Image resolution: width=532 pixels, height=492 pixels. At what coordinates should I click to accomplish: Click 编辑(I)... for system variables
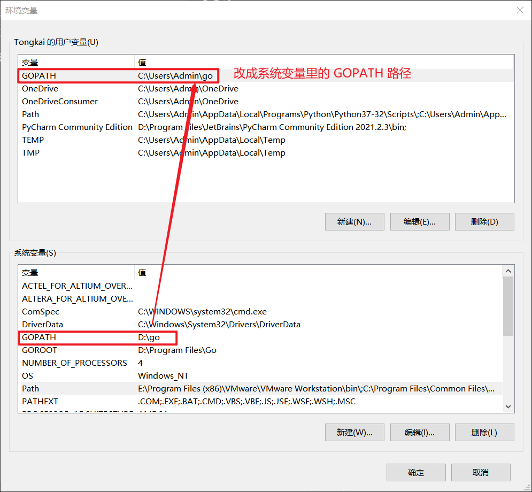pos(420,432)
